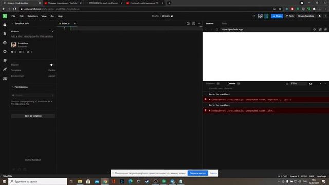Click the Create Sandbox button
This screenshot has height=185, width=329.
point(306,16)
